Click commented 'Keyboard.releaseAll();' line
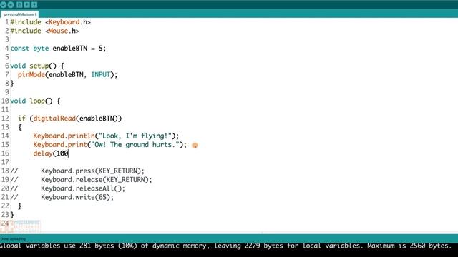 click(x=83, y=188)
